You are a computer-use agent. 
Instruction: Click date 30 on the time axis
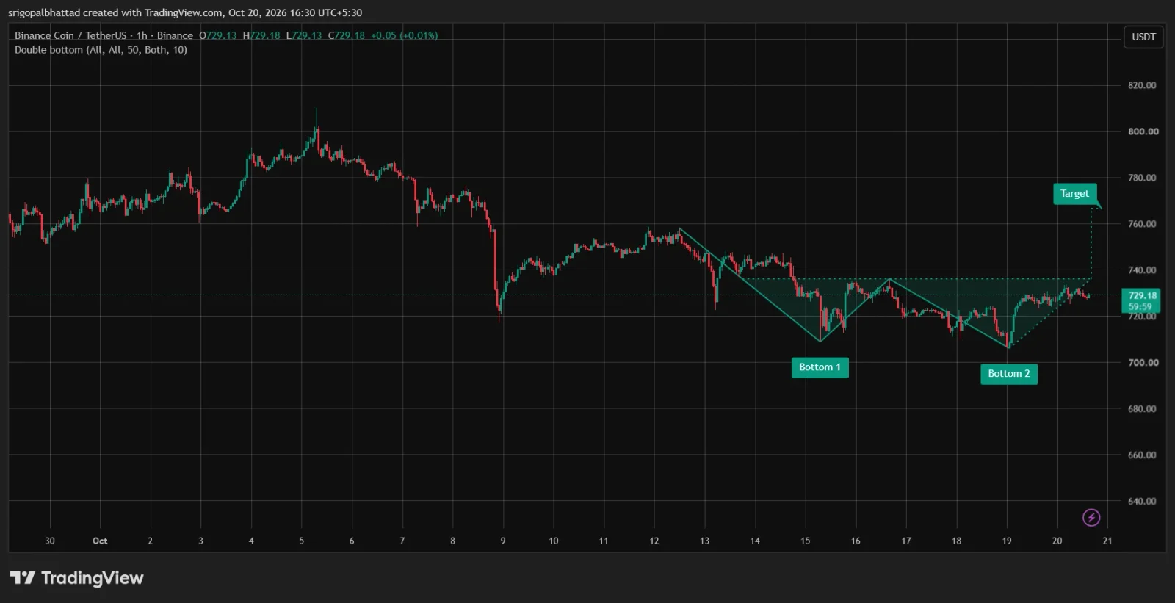coord(50,541)
